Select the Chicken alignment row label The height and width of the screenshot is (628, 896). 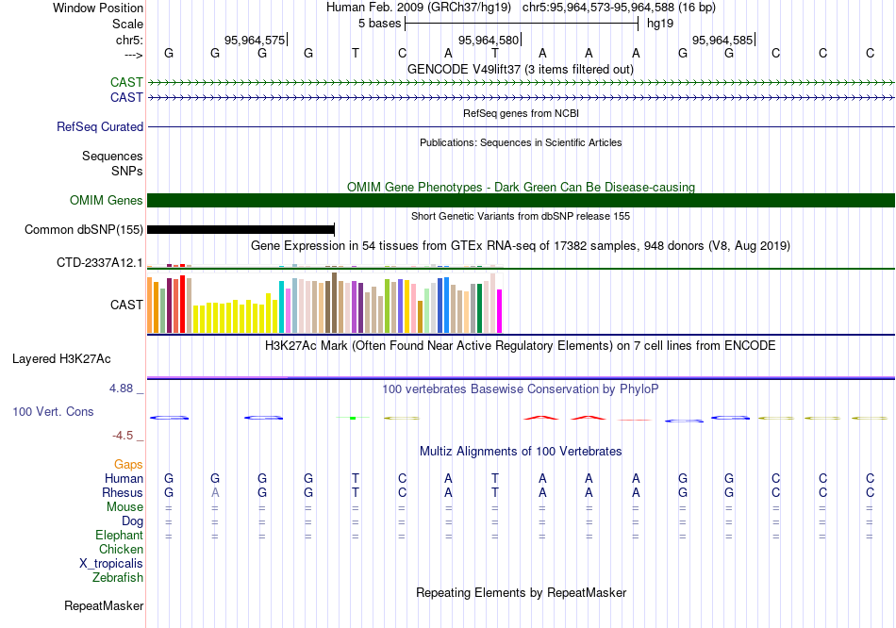point(121,549)
